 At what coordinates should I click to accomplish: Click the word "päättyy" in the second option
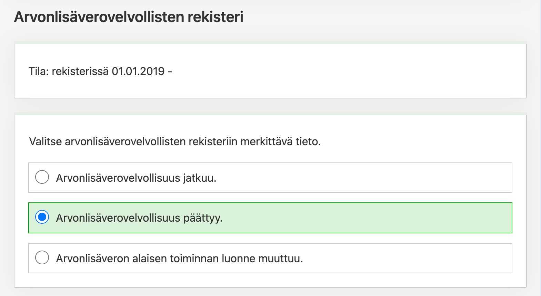203,218
